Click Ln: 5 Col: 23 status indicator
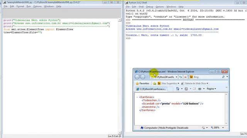This screenshot has height=138, width=247. click(115, 136)
